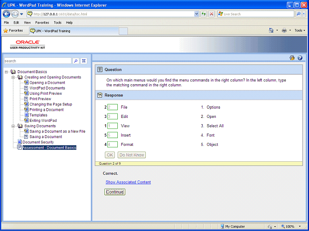Screen dimensions: 309x231
Task: Collapse Creating and Opening Documents node
Action: 13,77
